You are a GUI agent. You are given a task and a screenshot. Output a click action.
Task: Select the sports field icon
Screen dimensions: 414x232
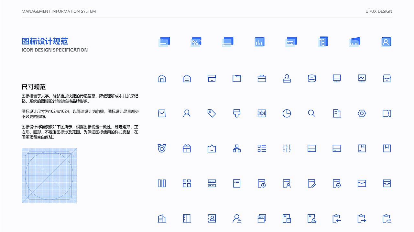262,113
